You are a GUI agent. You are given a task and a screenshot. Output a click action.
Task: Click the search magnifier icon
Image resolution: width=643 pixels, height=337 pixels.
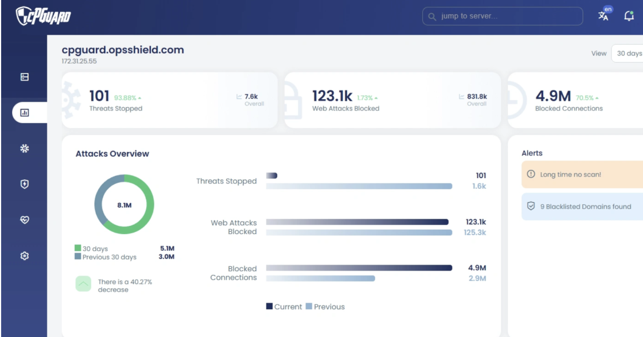click(432, 17)
